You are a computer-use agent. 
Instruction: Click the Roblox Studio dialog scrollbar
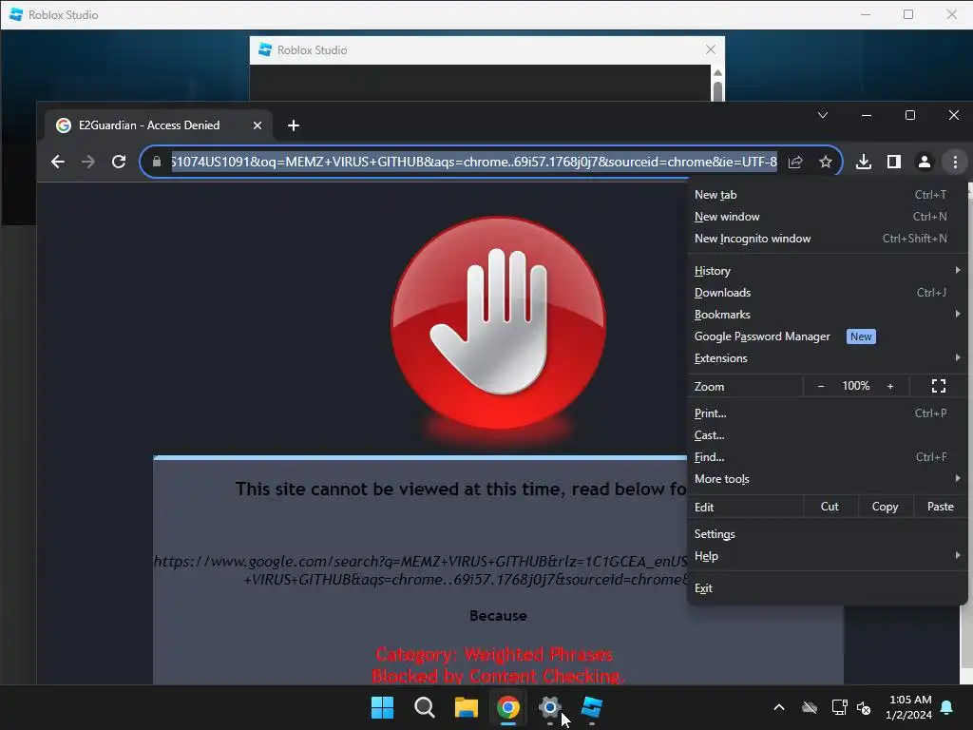tap(718, 85)
